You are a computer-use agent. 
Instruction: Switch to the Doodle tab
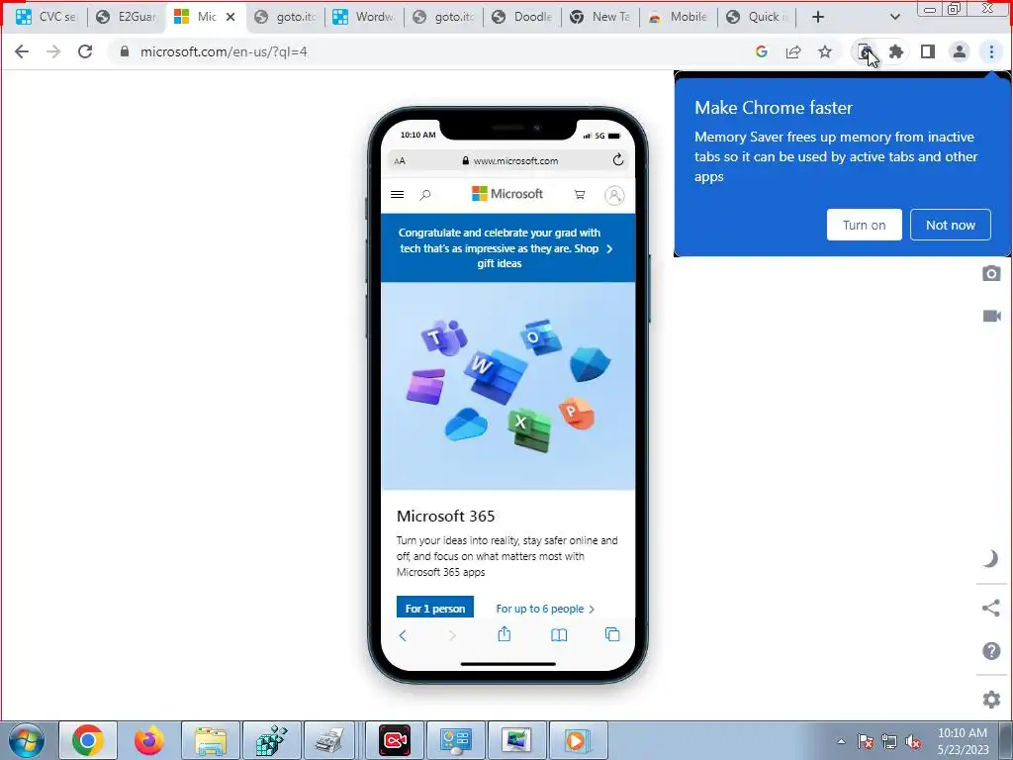522,17
